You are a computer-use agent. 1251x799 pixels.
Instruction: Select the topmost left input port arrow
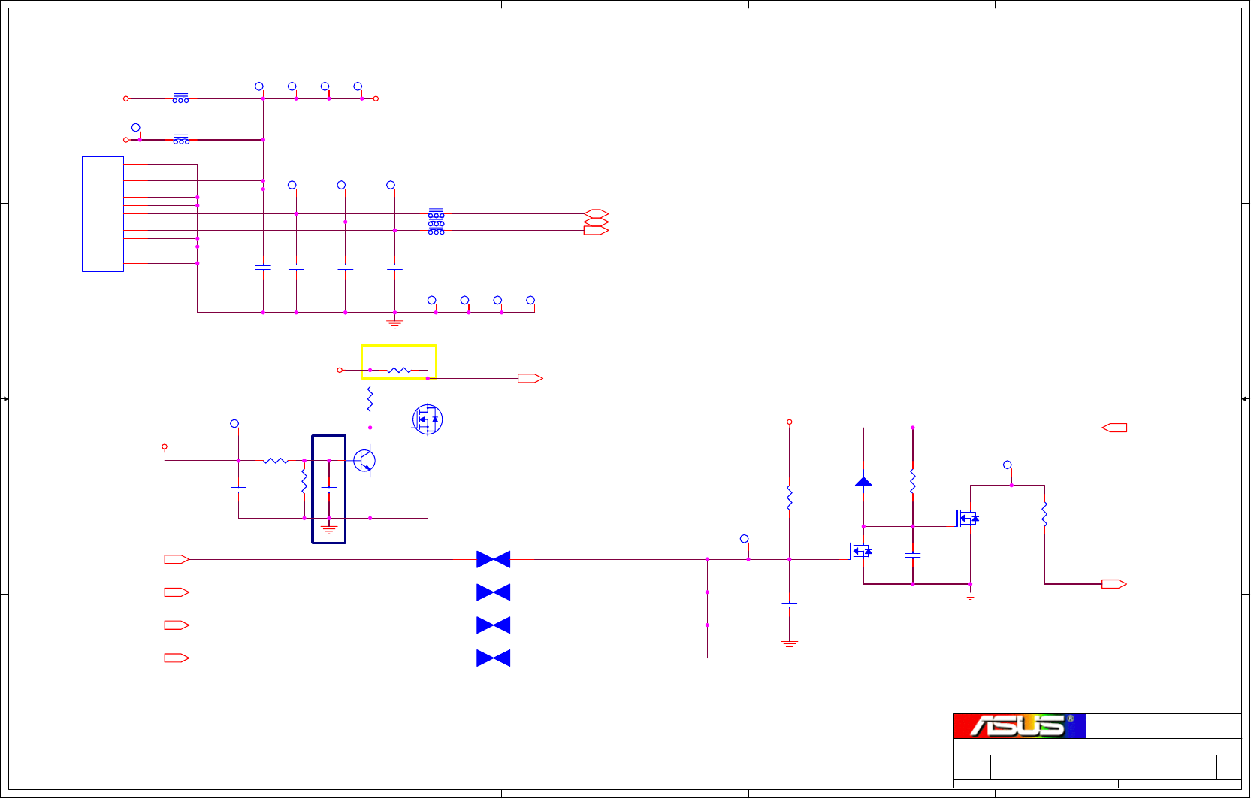coord(177,559)
